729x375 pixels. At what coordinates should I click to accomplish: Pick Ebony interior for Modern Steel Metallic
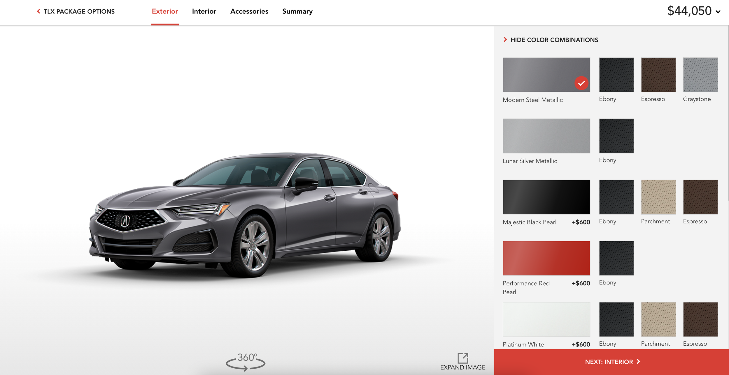pyautogui.click(x=616, y=75)
